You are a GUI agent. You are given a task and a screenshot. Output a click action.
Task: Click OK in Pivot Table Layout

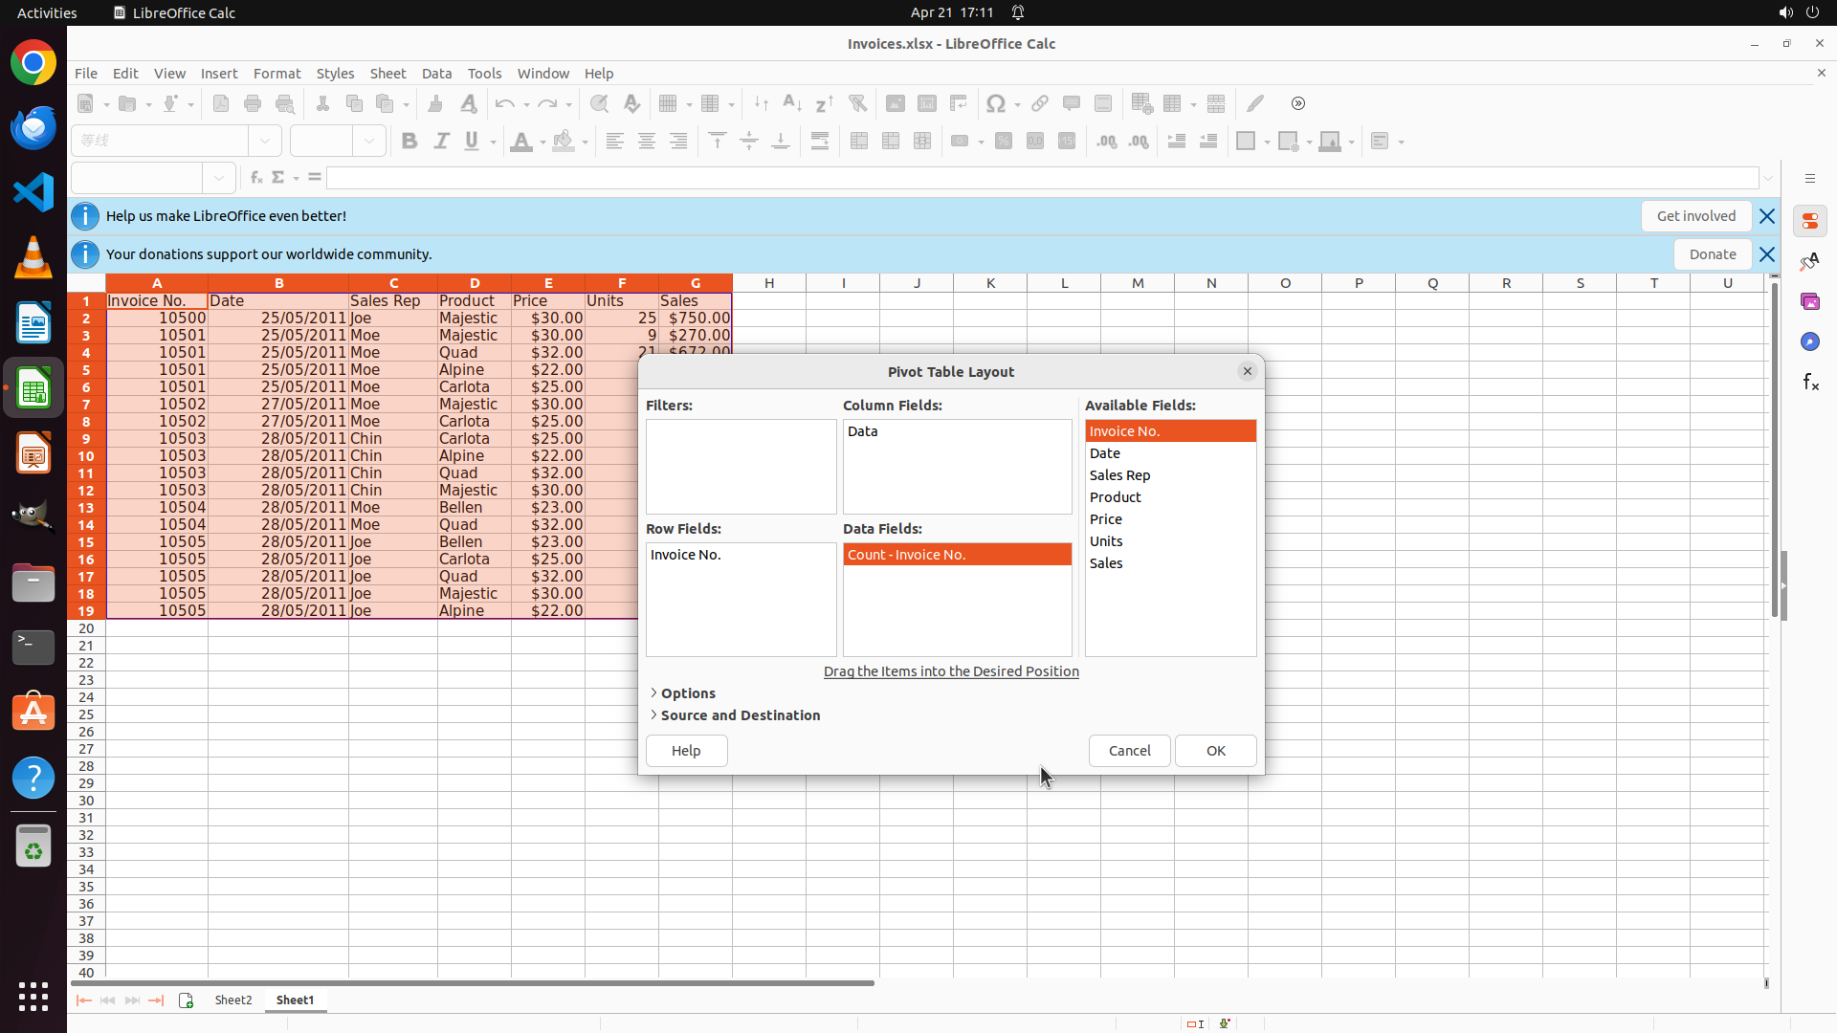[x=1215, y=751]
